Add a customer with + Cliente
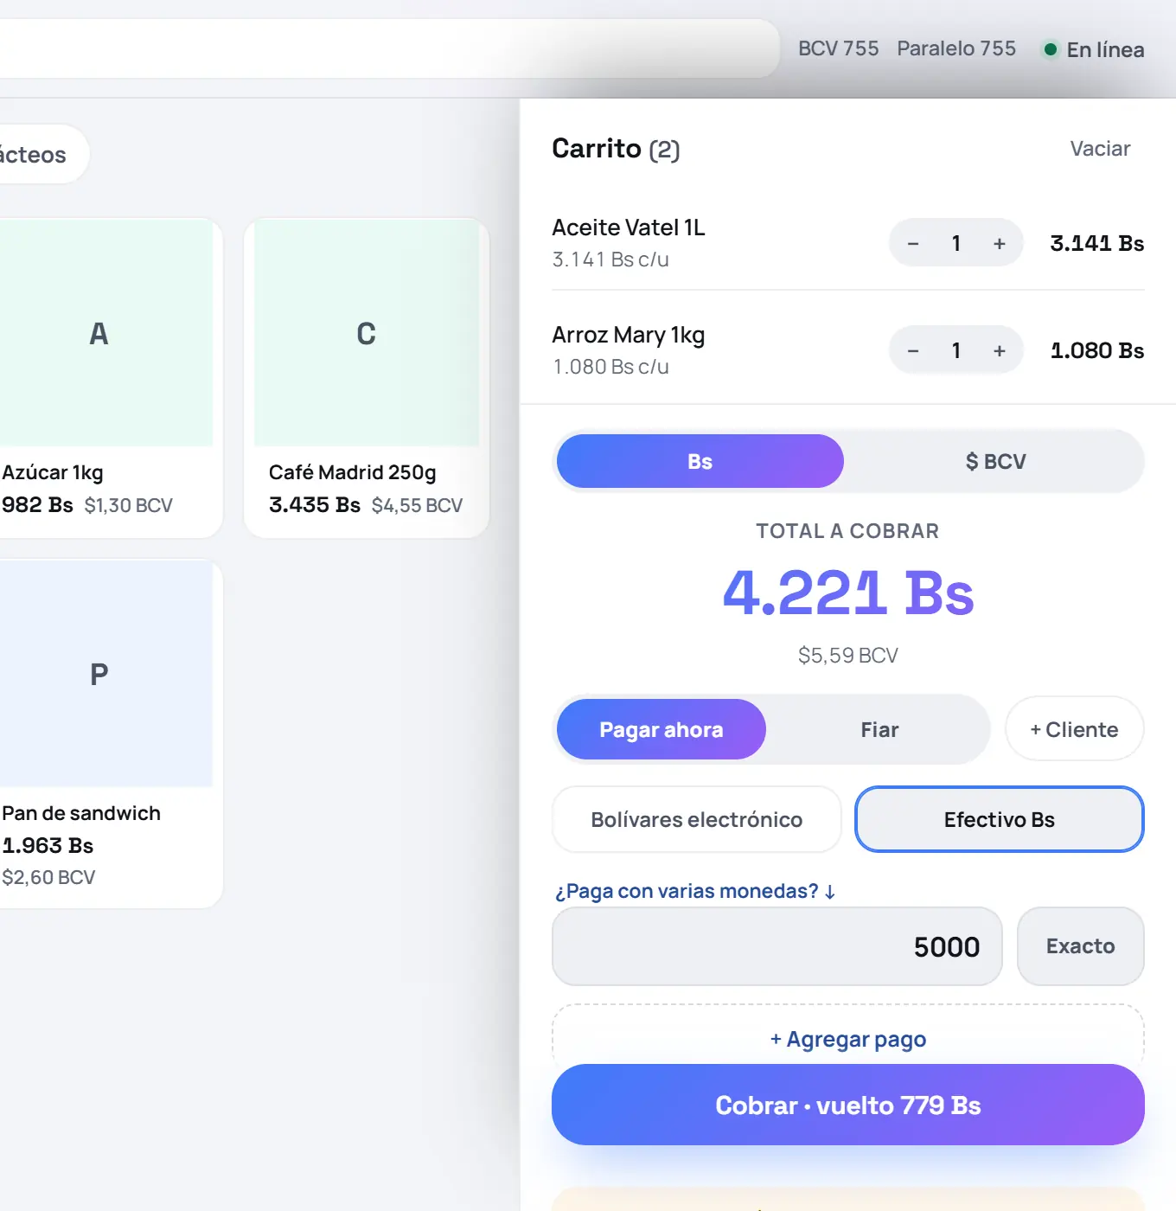 tap(1074, 729)
